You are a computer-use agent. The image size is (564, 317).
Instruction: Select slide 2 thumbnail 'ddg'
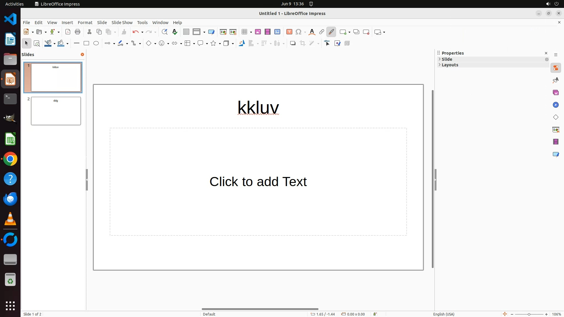coord(56,111)
